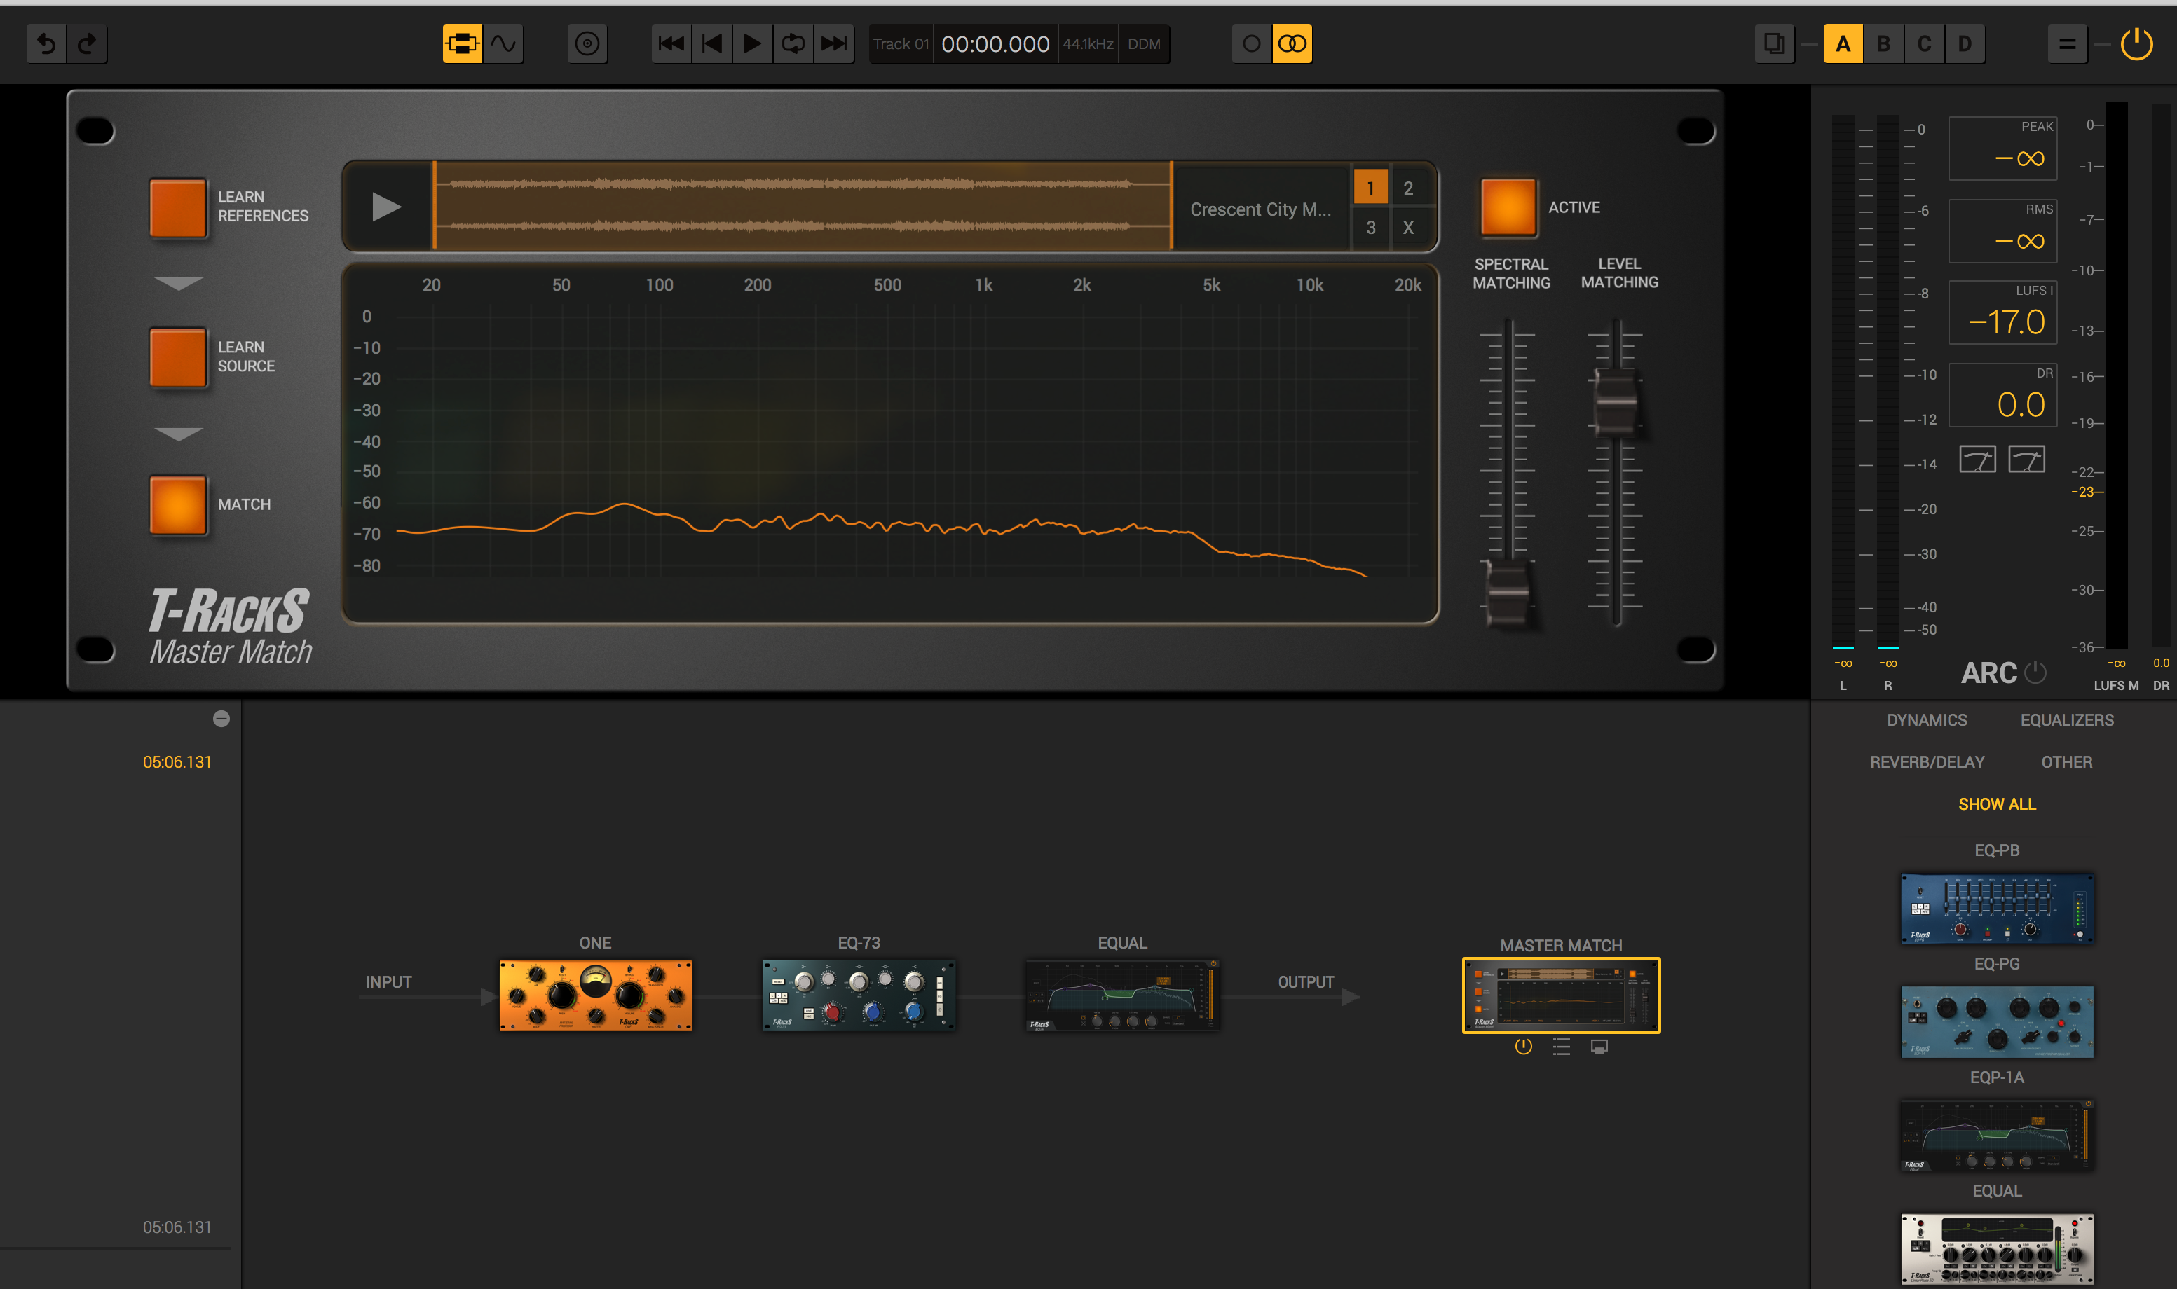Switch to the waveform view icon
Screen dimensions: 2177x1289
503,43
